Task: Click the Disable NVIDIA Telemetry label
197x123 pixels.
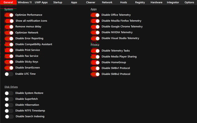Action: pos(117,32)
